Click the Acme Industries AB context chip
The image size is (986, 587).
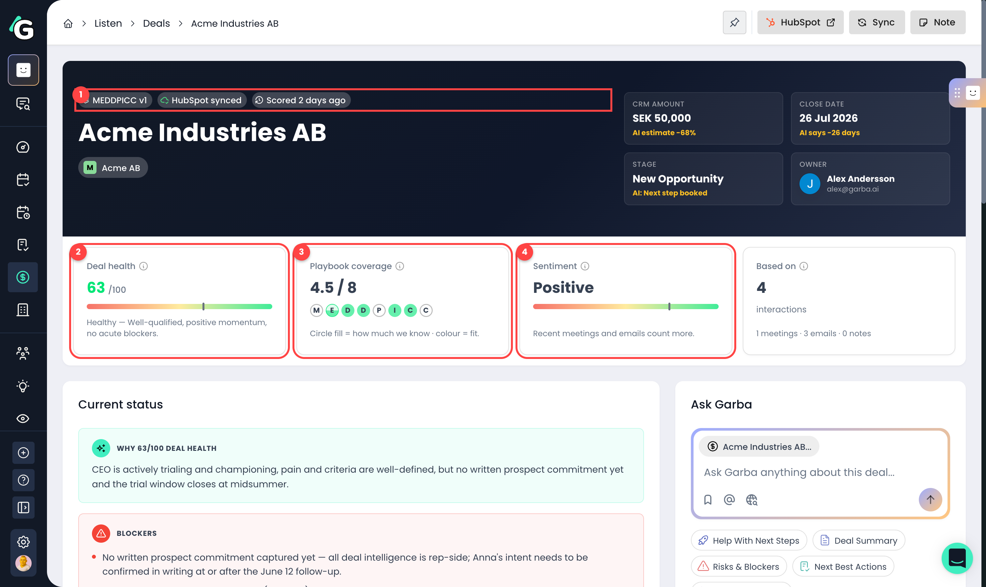(759, 447)
